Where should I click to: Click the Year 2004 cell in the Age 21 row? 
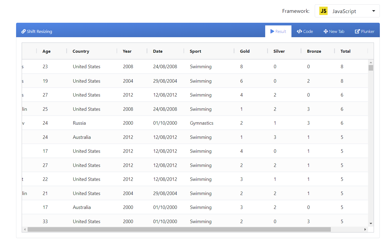[x=128, y=193]
